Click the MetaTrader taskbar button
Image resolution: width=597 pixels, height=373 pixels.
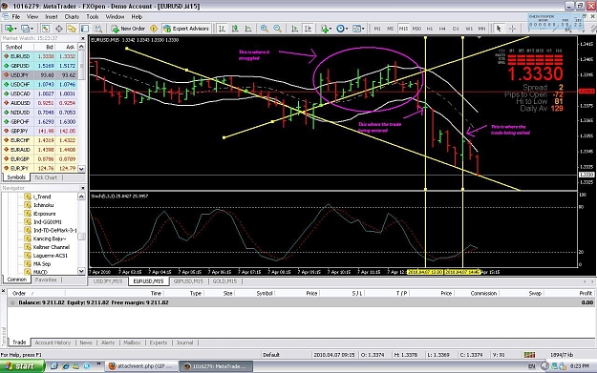(216, 366)
